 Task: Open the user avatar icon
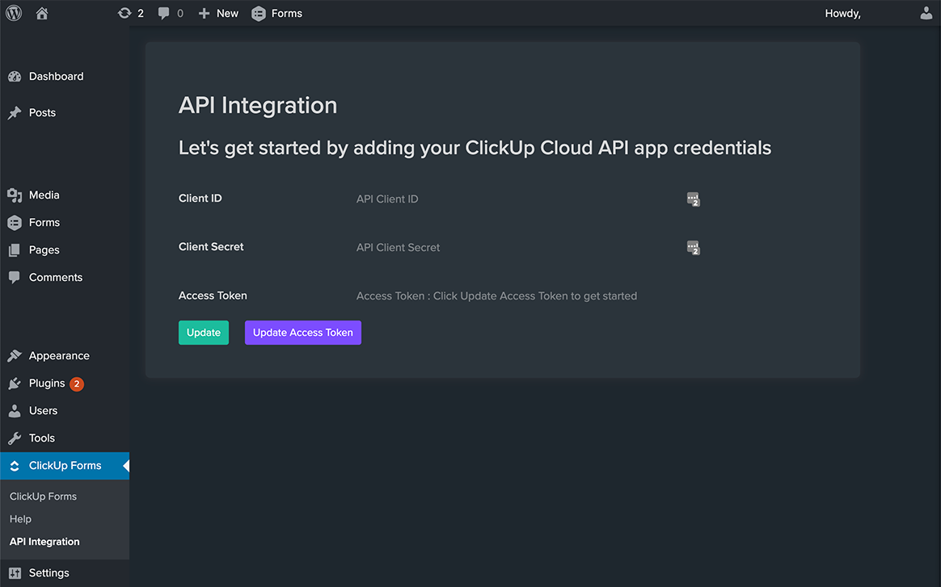(926, 13)
